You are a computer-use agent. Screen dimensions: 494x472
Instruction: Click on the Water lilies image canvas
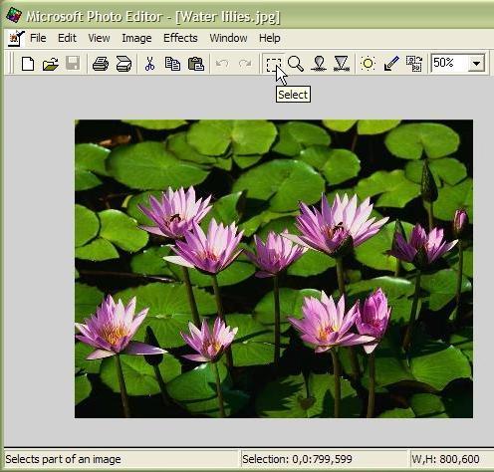coord(274,269)
